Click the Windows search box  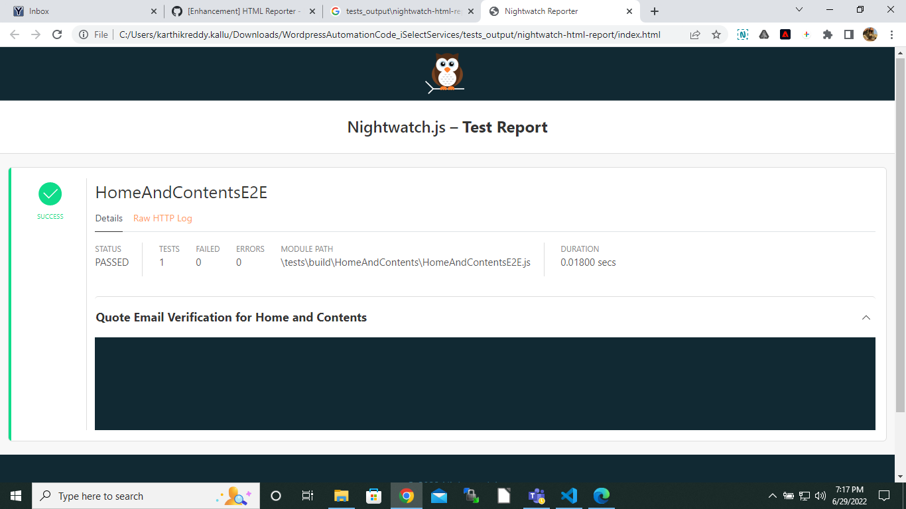[133, 495]
